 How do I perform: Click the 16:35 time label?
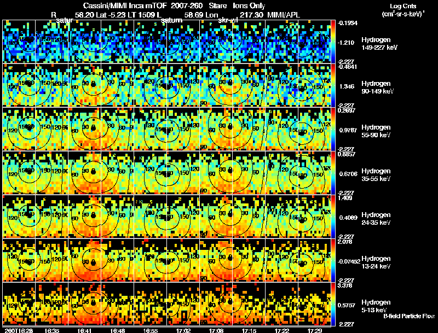51,330
